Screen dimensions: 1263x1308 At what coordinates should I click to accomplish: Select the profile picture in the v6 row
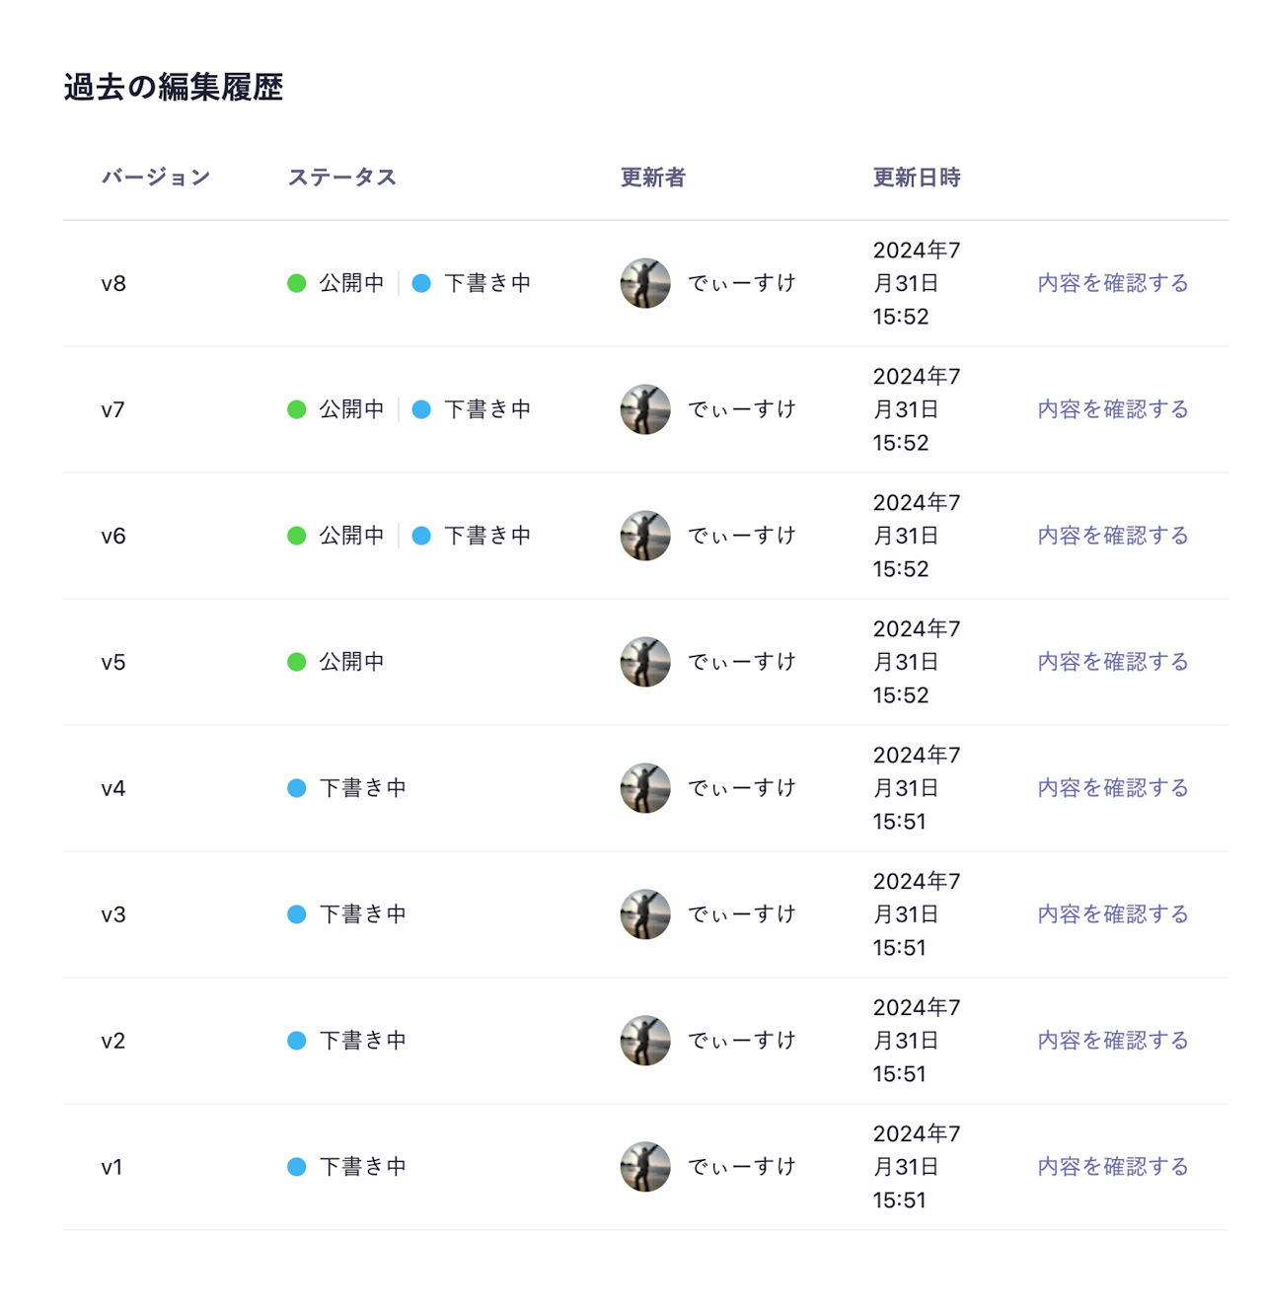pyautogui.click(x=645, y=536)
